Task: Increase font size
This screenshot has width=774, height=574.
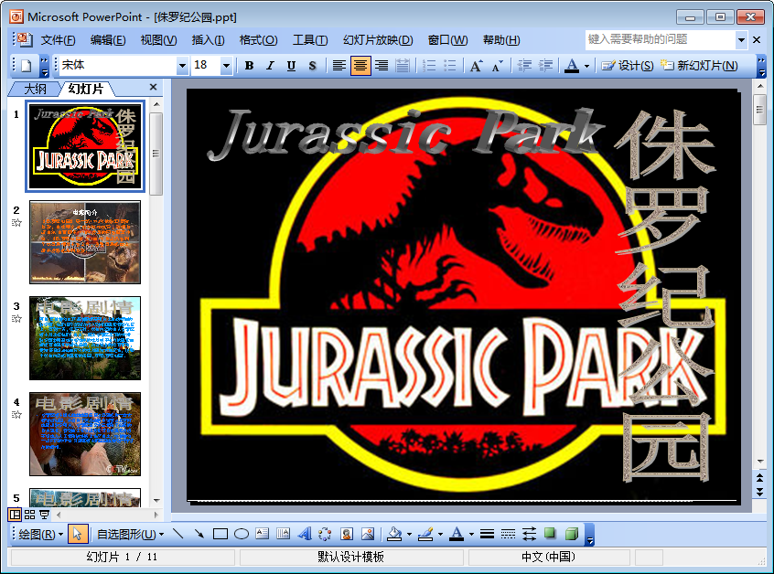Action: click(477, 66)
